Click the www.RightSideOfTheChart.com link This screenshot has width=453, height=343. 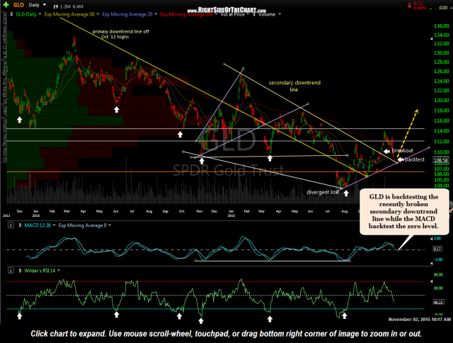[226, 11]
